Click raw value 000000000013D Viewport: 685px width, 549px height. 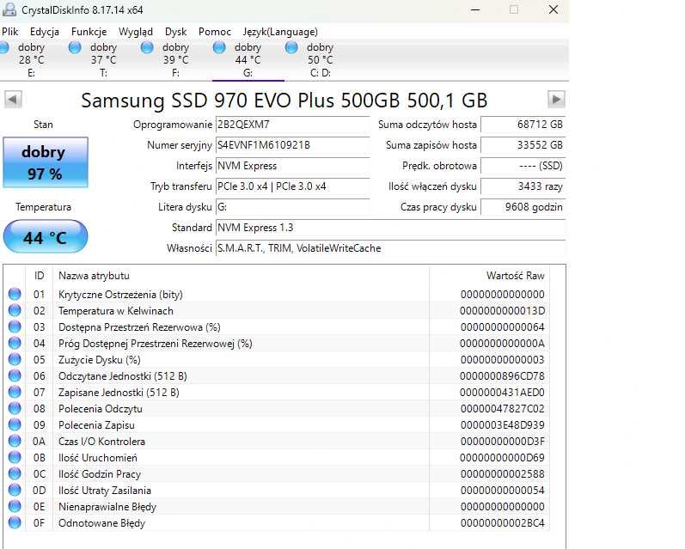pos(502,310)
